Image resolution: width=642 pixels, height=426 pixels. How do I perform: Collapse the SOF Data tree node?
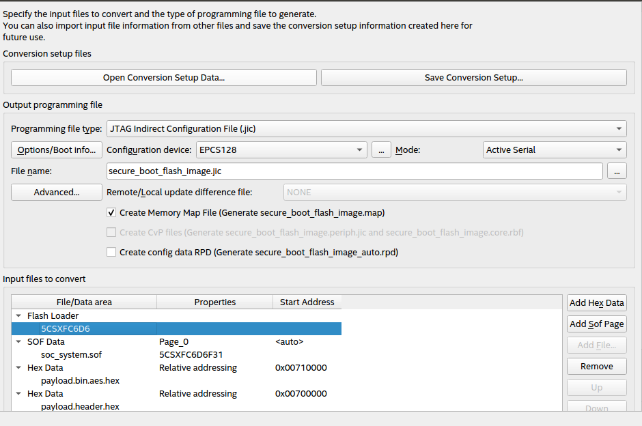(17, 342)
